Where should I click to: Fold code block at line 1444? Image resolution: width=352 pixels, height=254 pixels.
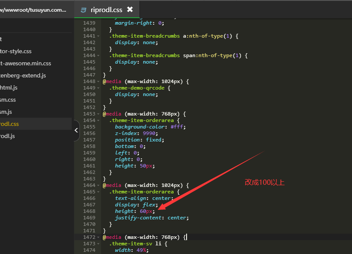point(98,55)
